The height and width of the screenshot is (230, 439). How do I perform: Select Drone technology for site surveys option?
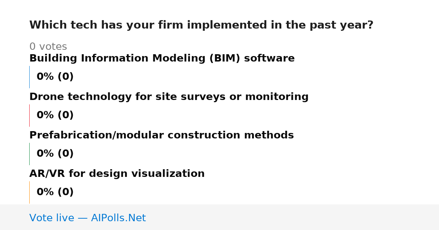169,97
